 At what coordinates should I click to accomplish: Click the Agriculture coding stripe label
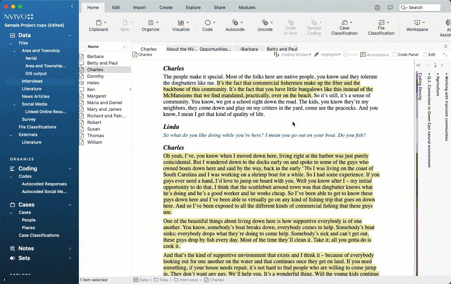pyautogui.click(x=437, y=84)
